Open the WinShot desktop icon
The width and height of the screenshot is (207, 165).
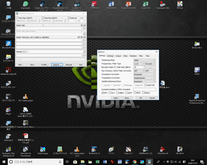180,150
